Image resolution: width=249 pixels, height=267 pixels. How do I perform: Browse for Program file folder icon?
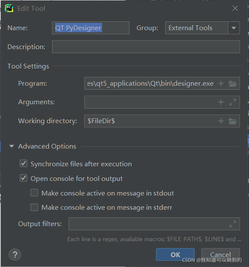[233, 84]
